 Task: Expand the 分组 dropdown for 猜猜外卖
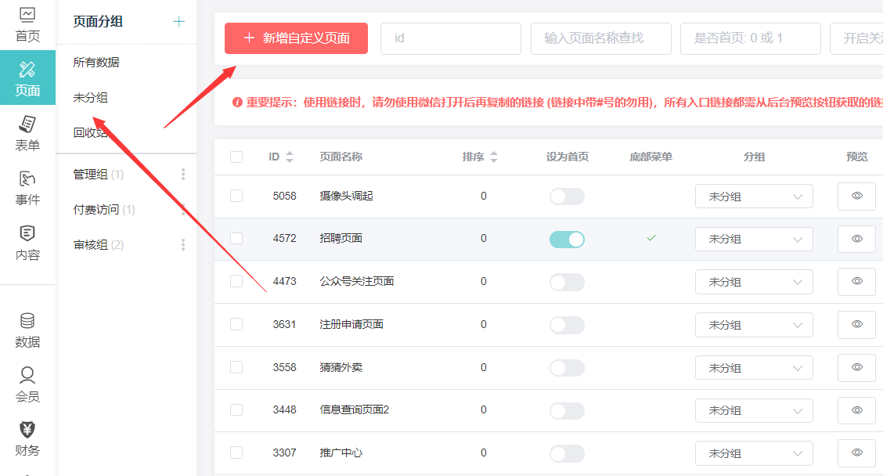pos(753,367)
